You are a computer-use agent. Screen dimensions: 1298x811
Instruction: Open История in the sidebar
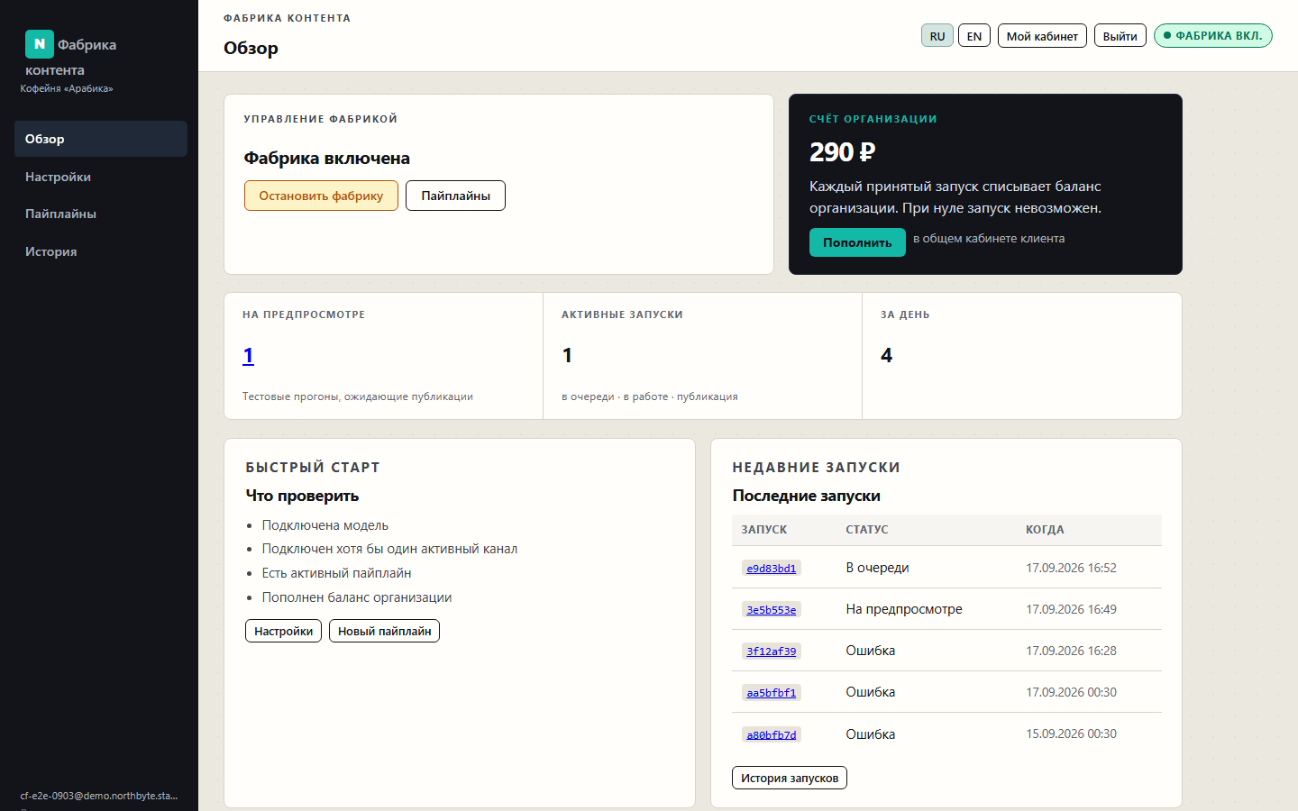click(101, 251)
